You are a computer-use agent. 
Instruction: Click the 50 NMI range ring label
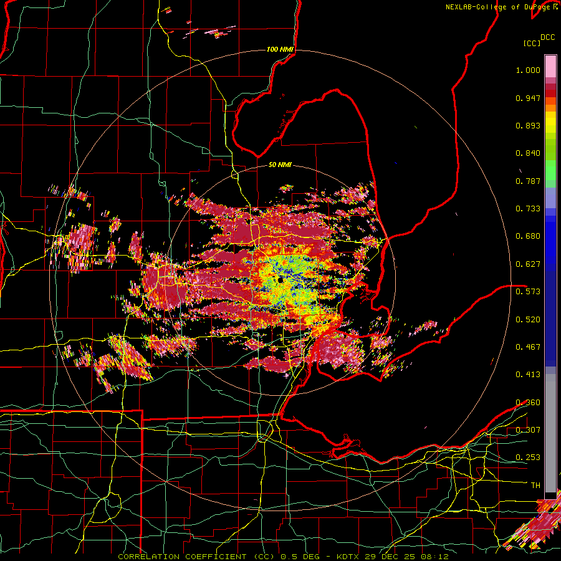(x=280, y=165)
